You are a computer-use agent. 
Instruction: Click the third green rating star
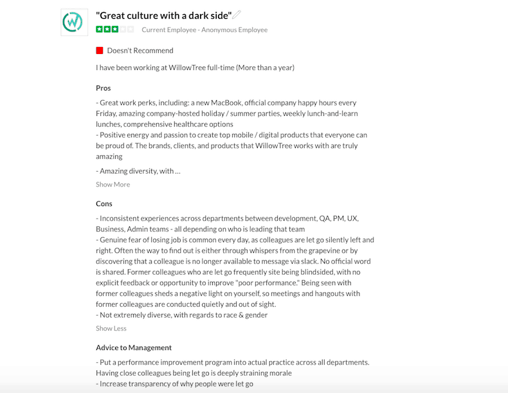(x=114, y=30)
